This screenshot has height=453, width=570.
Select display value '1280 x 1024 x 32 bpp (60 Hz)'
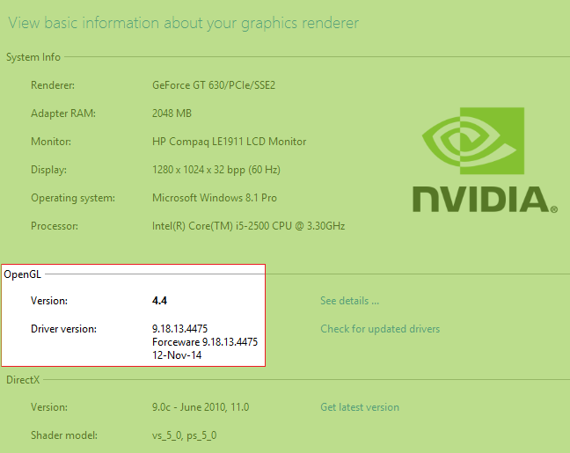click(x=216, y=170)
